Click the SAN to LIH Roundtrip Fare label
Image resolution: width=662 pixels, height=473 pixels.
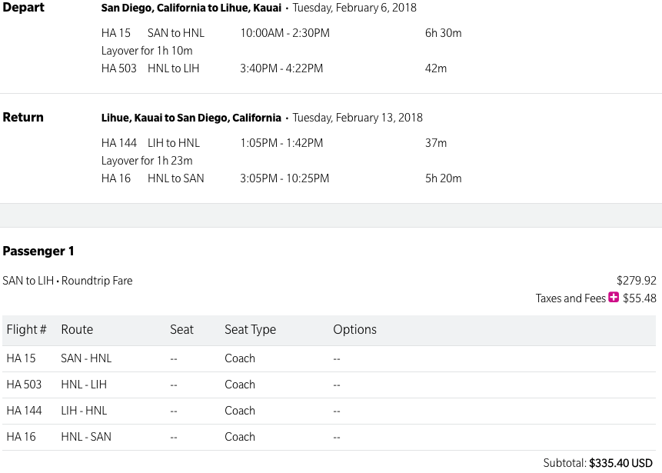coord(68,281)
